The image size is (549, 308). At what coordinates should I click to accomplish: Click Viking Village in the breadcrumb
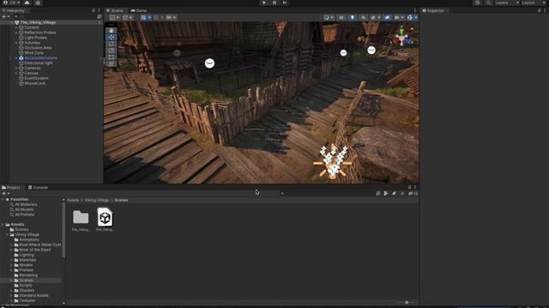coord(97,200)
